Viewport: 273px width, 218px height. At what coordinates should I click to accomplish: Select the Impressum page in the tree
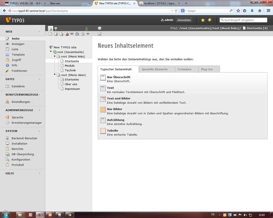click(72, 89)
